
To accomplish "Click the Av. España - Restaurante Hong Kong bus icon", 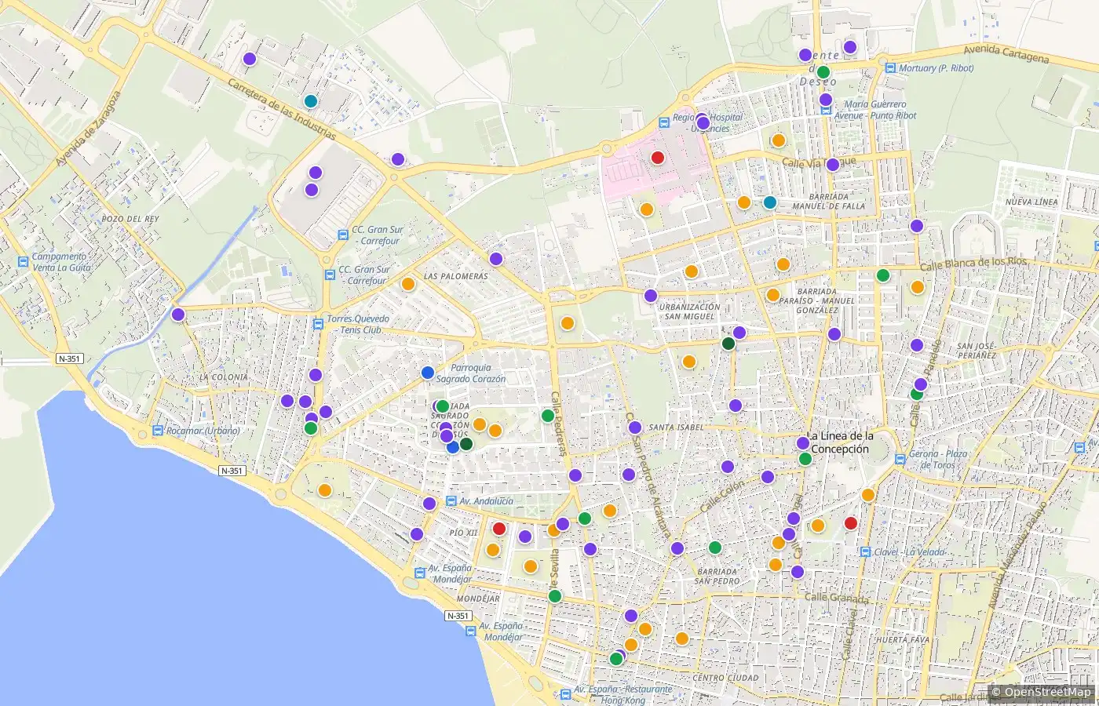I will tap(566, 694).
